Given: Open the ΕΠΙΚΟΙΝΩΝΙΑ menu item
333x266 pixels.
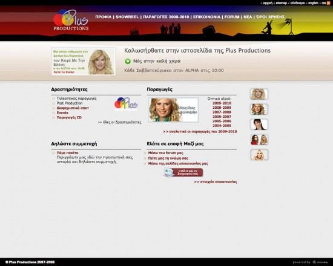Looking at the screenshot, I should click(206, 17).
